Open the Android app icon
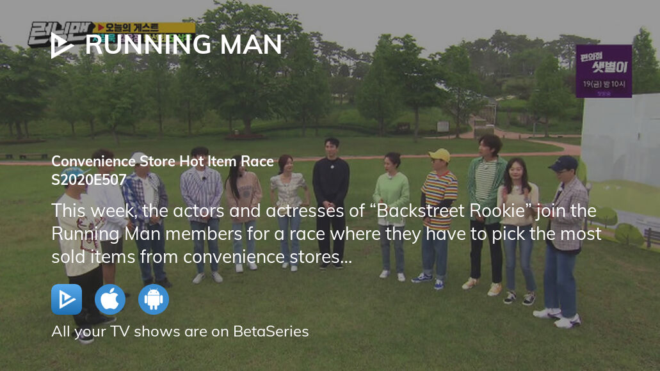 (x=154, y=299)
